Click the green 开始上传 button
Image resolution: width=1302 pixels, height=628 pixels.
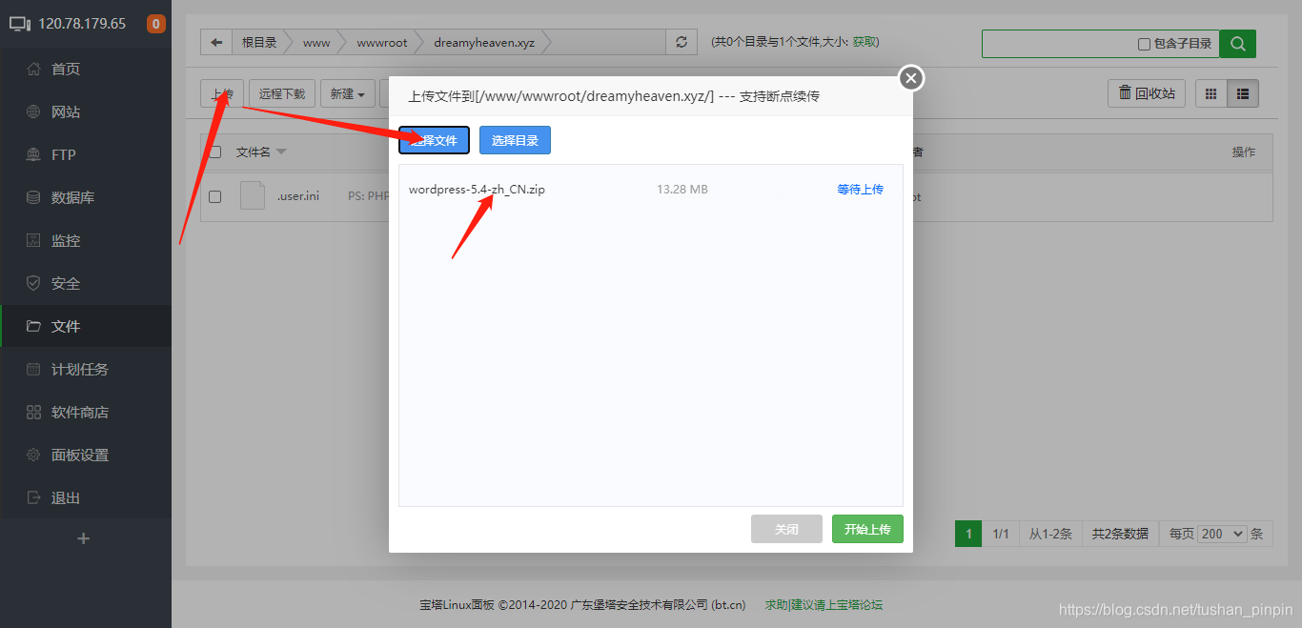point(867,529)
